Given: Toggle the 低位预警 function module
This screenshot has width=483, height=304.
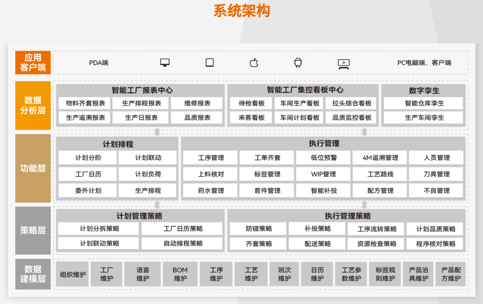Looking at the screenshot, I should pos(324,158).
